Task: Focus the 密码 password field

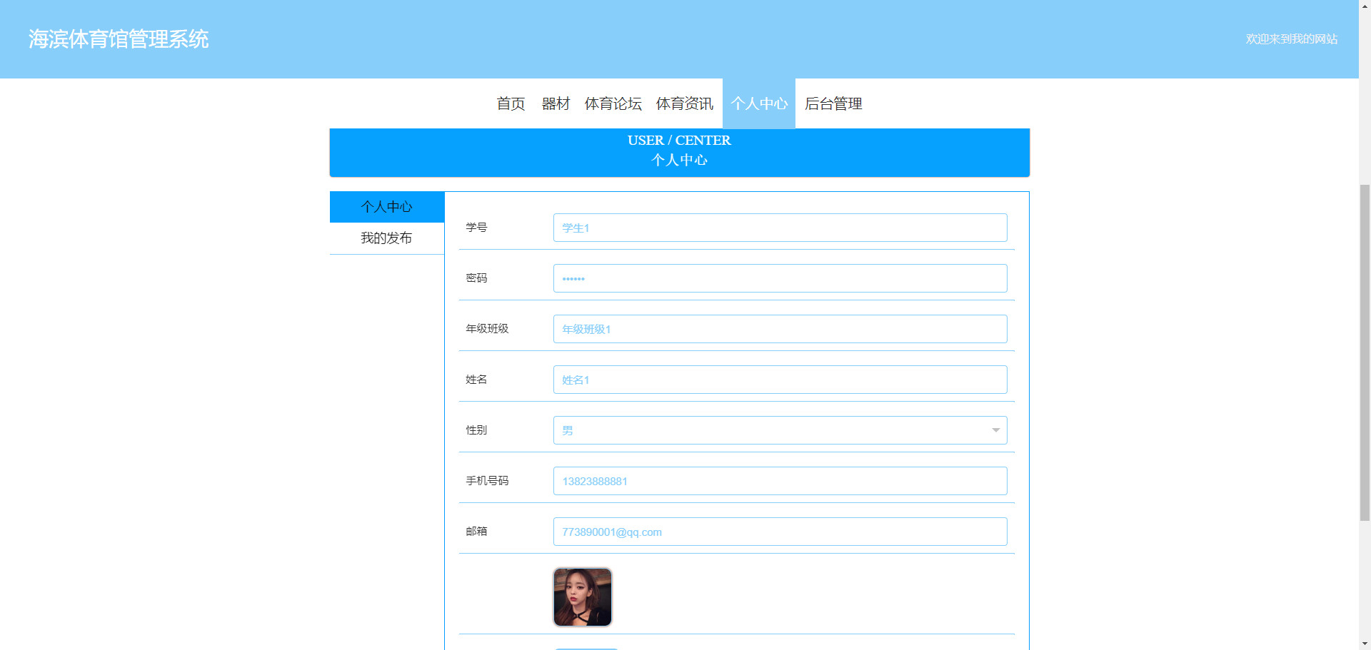Action: [x=780, y=278]
